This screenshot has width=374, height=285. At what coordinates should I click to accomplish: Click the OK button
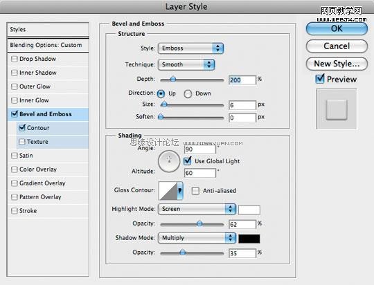[337, 29]
